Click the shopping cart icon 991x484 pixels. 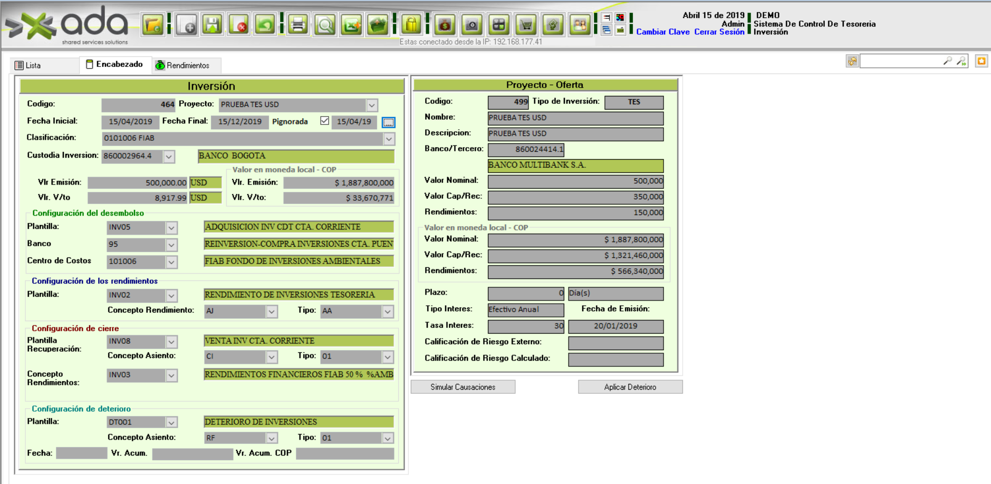coord(526,25)
